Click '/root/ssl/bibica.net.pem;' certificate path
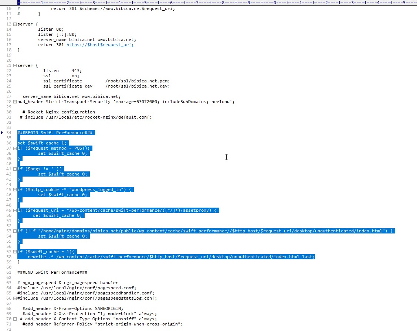This screenshot has width=417, height=331. coord(138,81)
